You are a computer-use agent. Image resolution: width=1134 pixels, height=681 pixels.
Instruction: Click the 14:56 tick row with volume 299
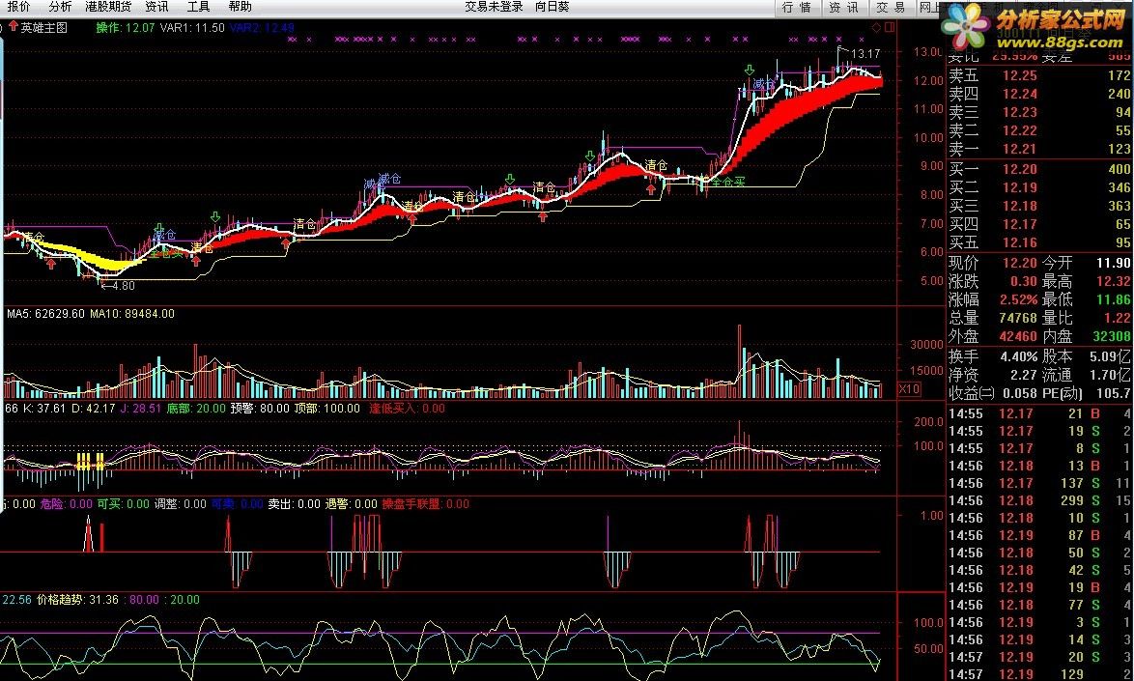click(1039, 500)
